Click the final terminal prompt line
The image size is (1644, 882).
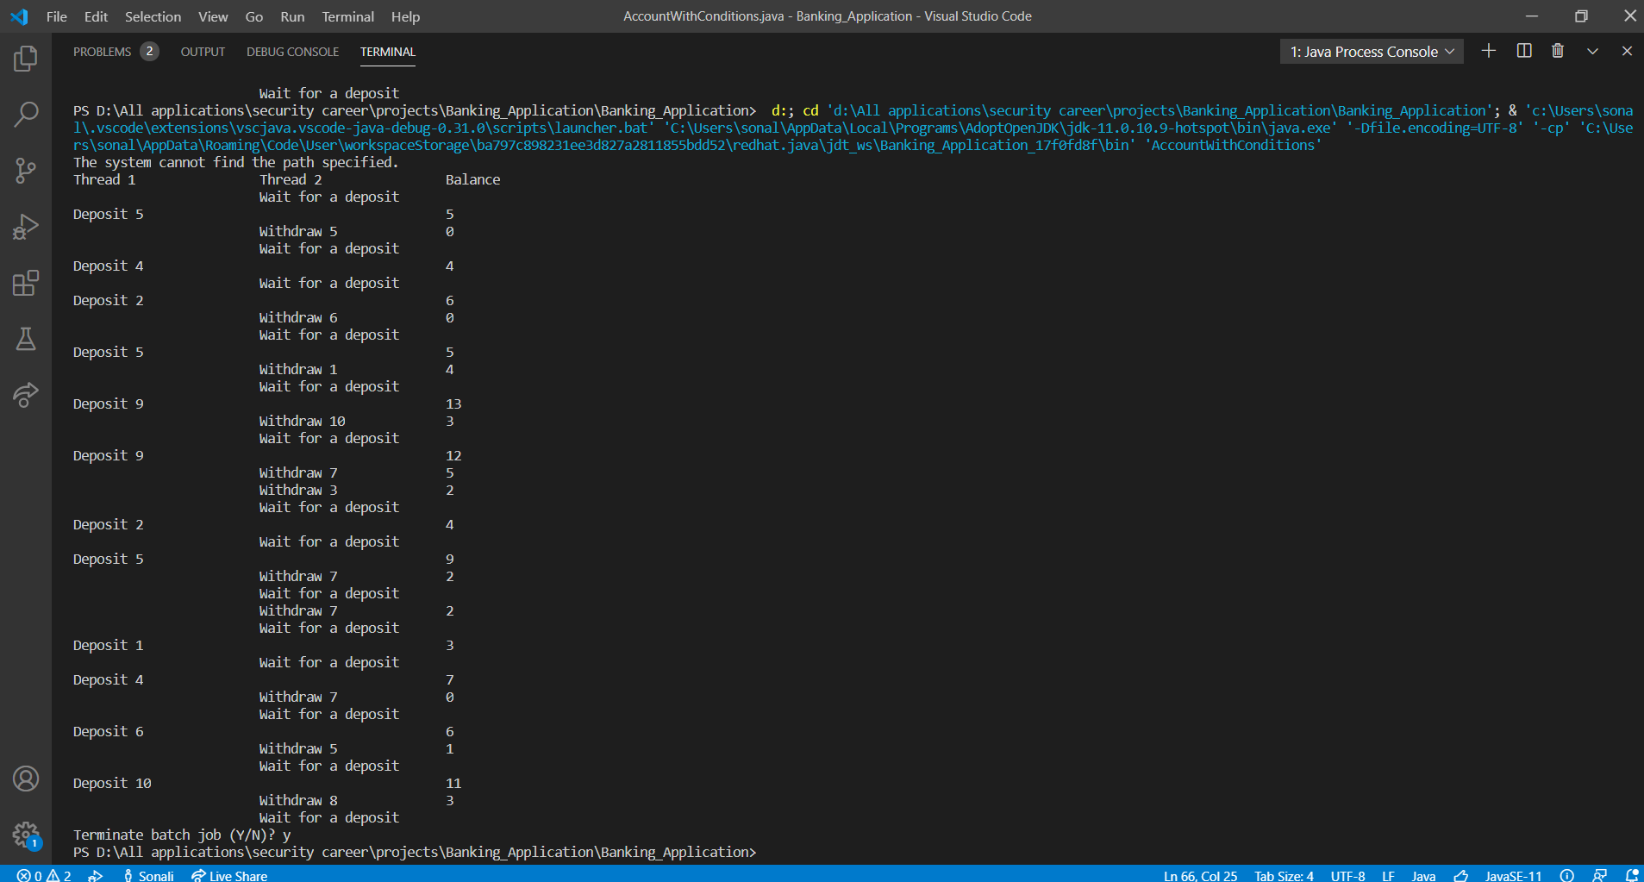pos(415,852)
